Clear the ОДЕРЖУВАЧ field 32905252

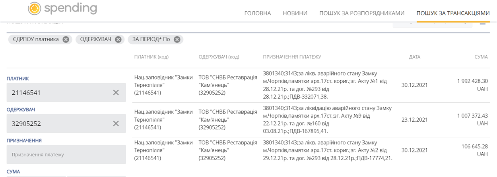coord(116,123)
